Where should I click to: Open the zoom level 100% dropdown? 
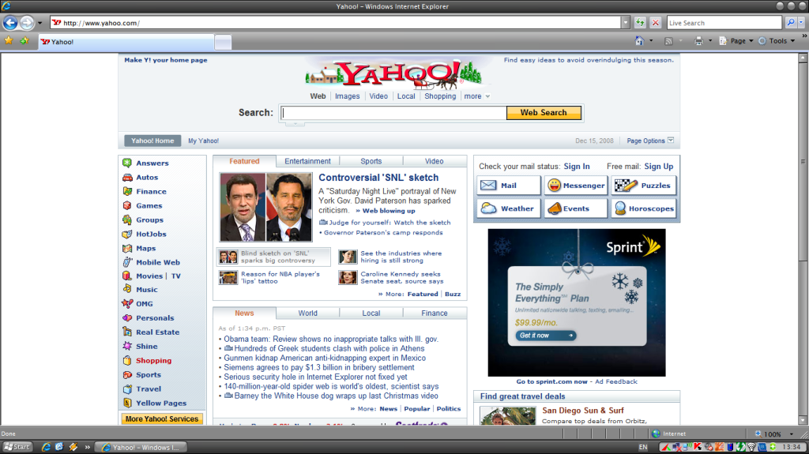point(792,434)
